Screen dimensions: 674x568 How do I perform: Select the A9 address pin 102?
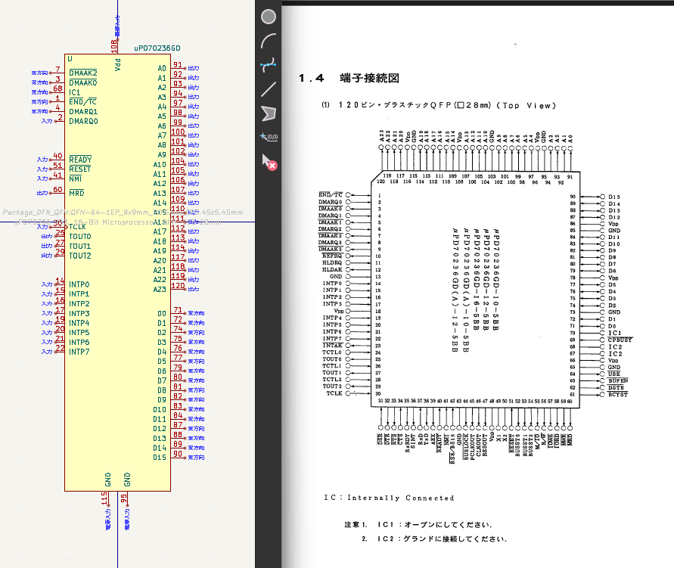click(179, 154)
